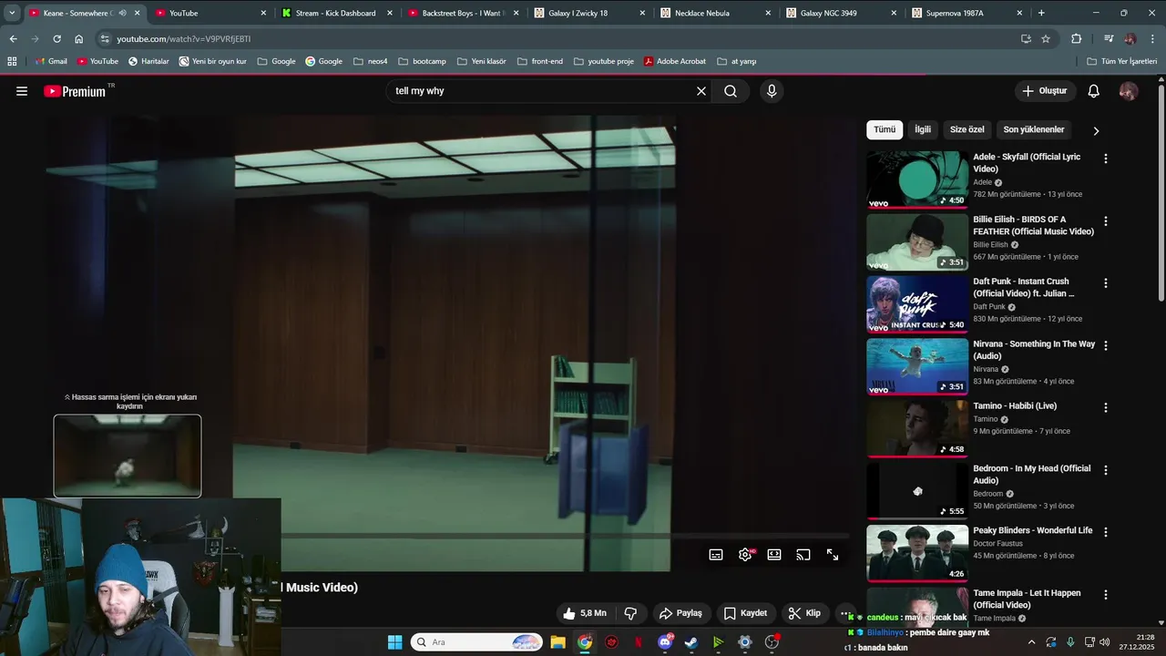Open options for Peaky Blinders video
The width and height of the screenshot is (1166, 656).
1106,532
